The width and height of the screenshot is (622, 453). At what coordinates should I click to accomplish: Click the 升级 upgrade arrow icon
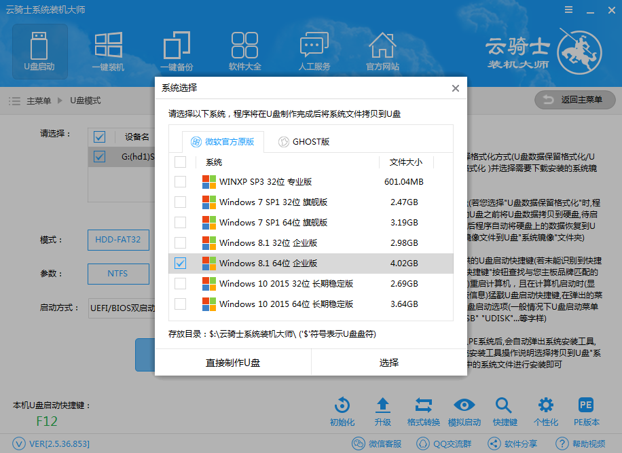pyautogui.click(x=383, y=405)
